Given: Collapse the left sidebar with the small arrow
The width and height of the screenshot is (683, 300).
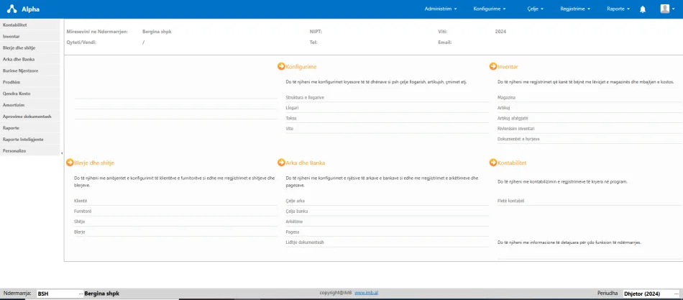Looking at the screenshot, I should tap(62, 153).
